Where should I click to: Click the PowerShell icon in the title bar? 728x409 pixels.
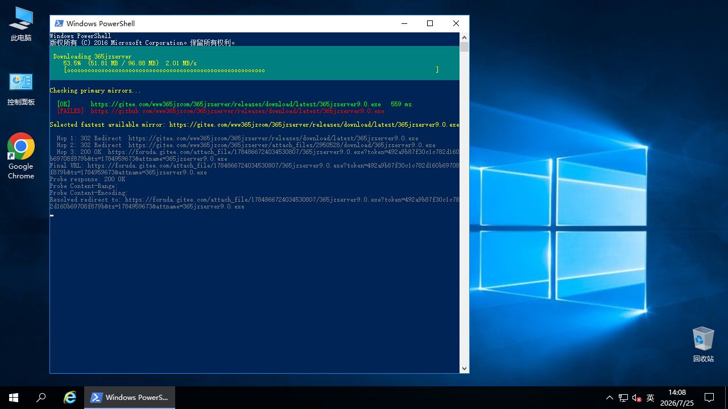(59, 23)
